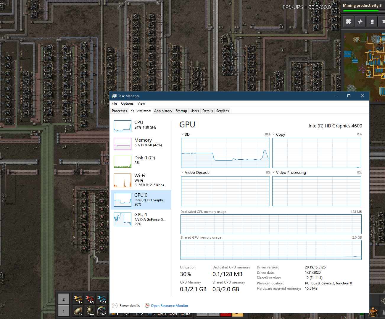Click the Intel(R) HD Graphics 4600 heading

click(x=335, y=126)
